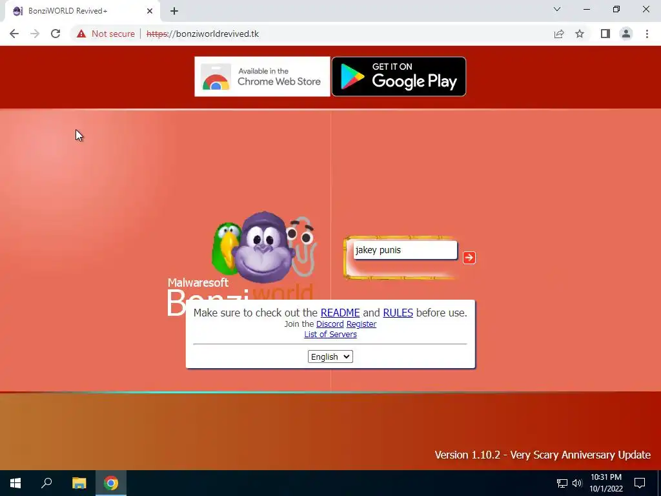Bookmark this page with the star icon
The width and height of the screenshot is (661, 496).
580,34
